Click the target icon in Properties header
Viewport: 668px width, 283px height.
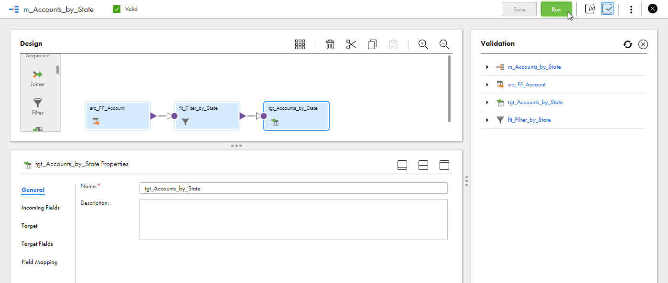tap(28, 165)
